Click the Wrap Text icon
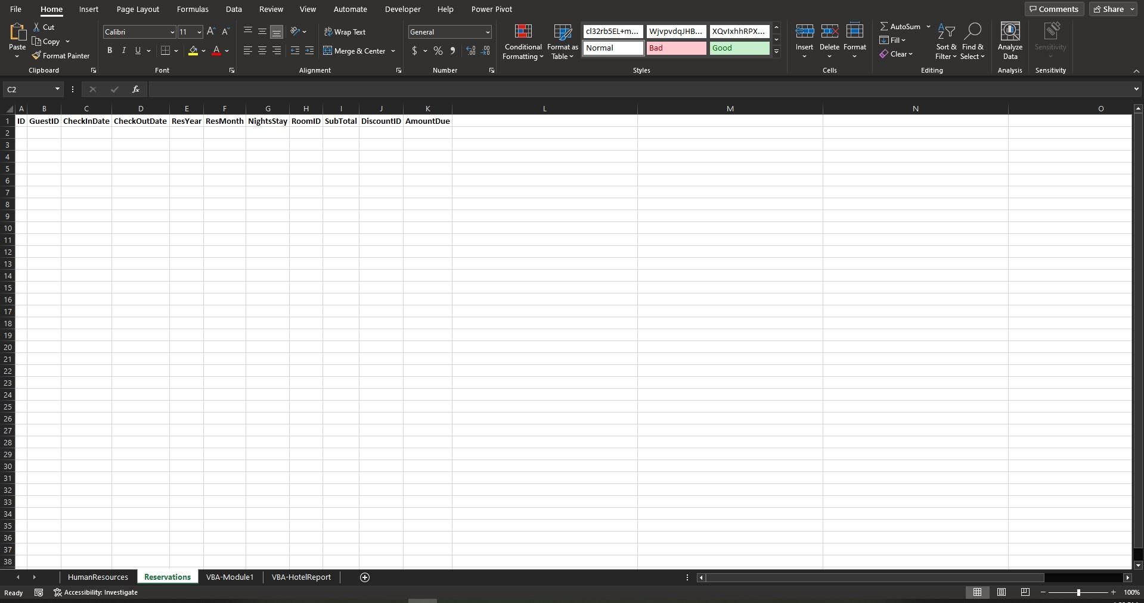The height and width of the screenshot is (603, 1144). tap(346, 32)
